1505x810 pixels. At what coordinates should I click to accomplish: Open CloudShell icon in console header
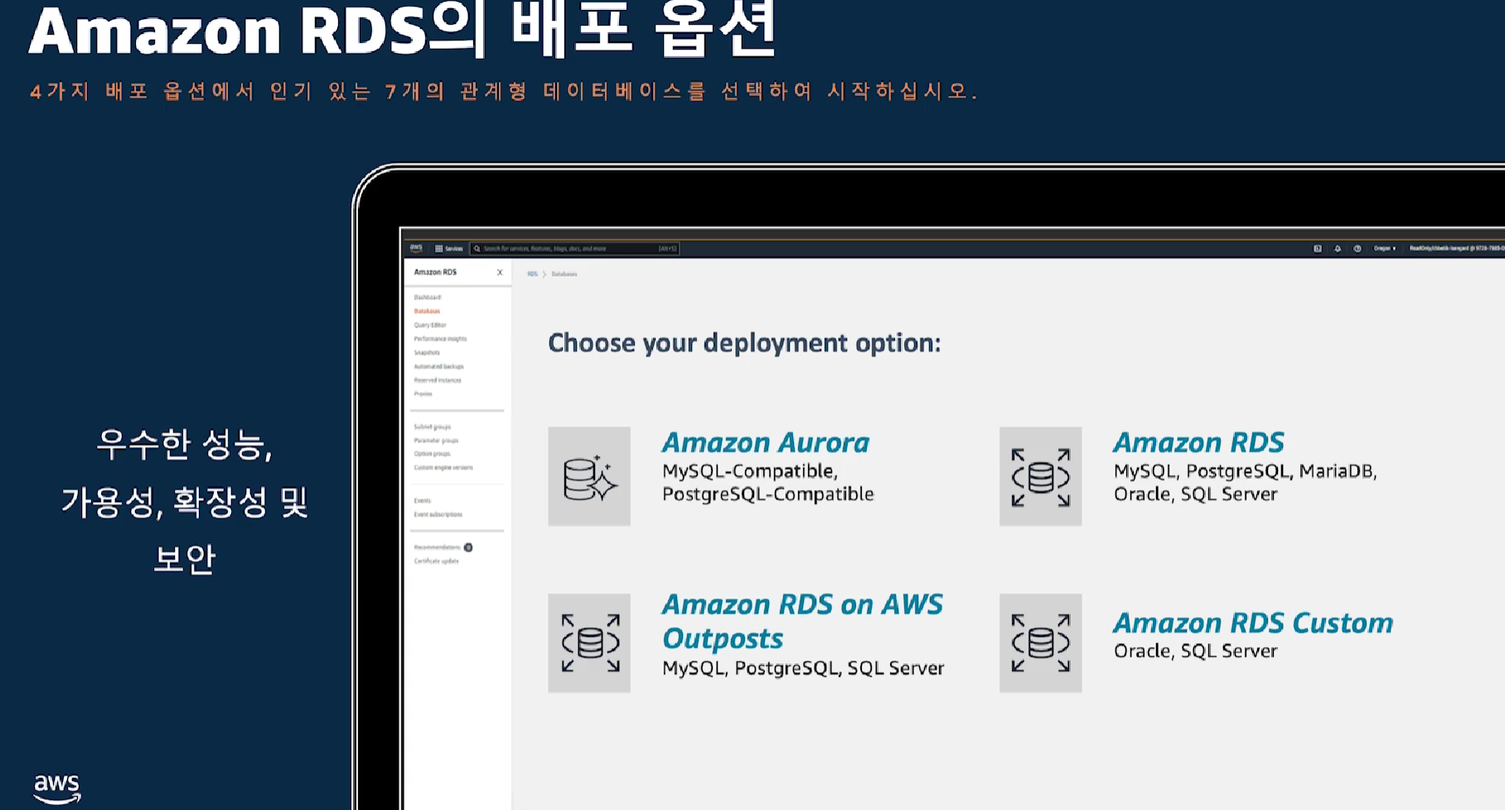[x=1317, y=248]
